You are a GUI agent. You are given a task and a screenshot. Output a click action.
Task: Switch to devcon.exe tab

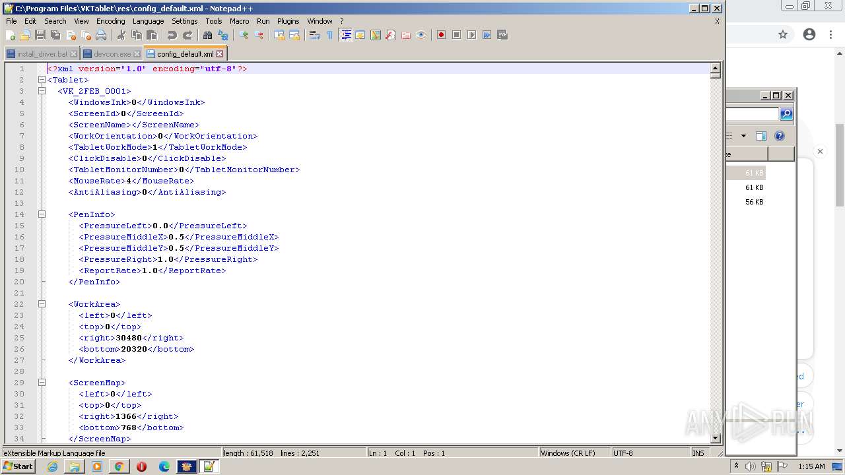(112, 54)
